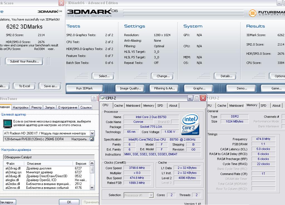Screen dimensions: 285x205
Task: Open RivaTuner О программе tab
Action: (68, 107)
